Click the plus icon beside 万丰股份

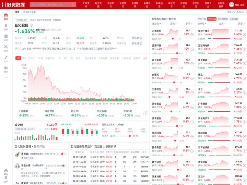(192, 93)
